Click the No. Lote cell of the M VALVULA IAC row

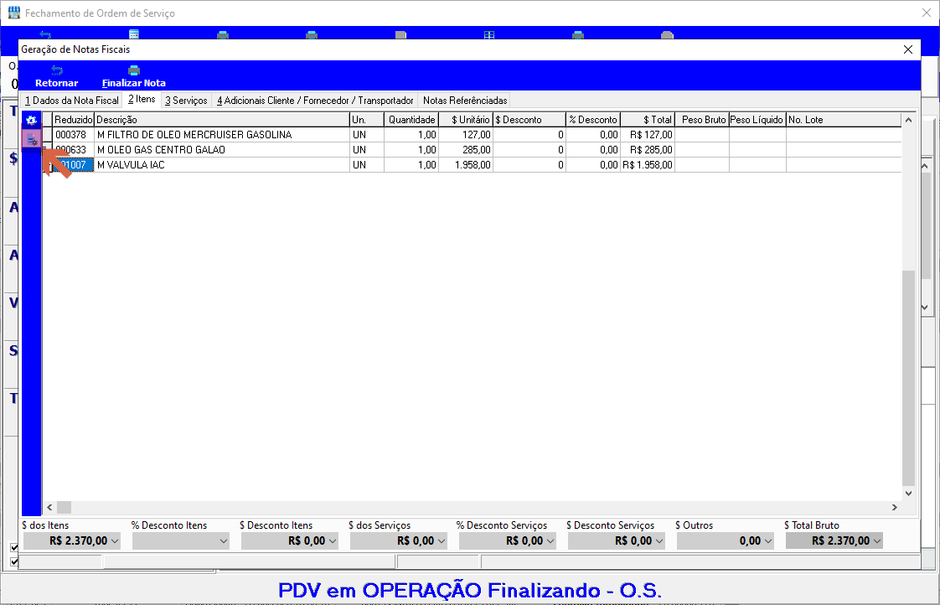(844, 165)
